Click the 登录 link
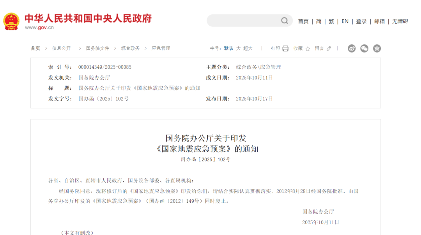Screen dimensions: 421x235 361,21
